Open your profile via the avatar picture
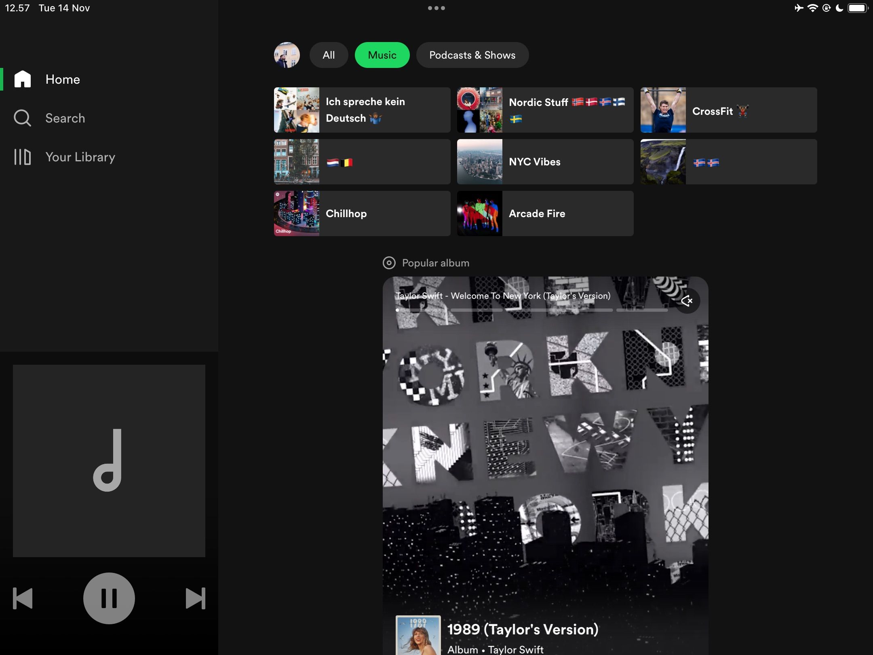The image size is (873, 655). click(x=287, y=55)
